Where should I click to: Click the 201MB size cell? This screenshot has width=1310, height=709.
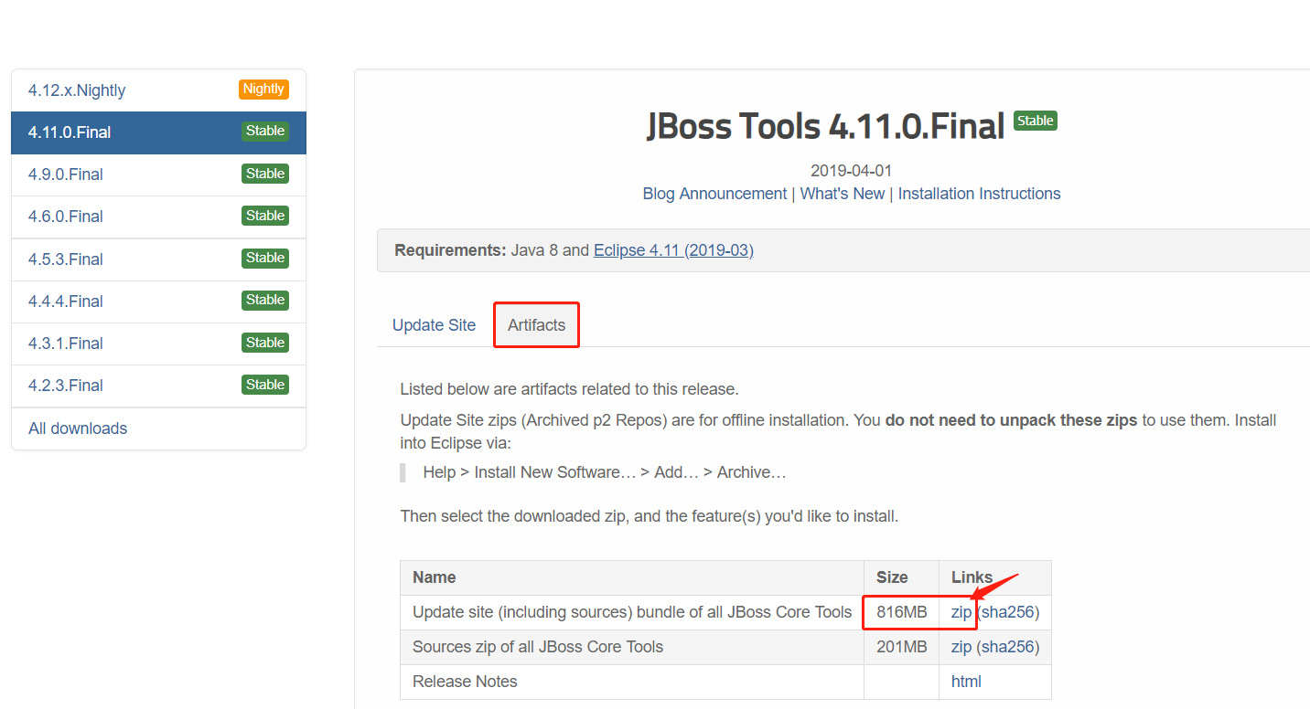click(902, 647)
